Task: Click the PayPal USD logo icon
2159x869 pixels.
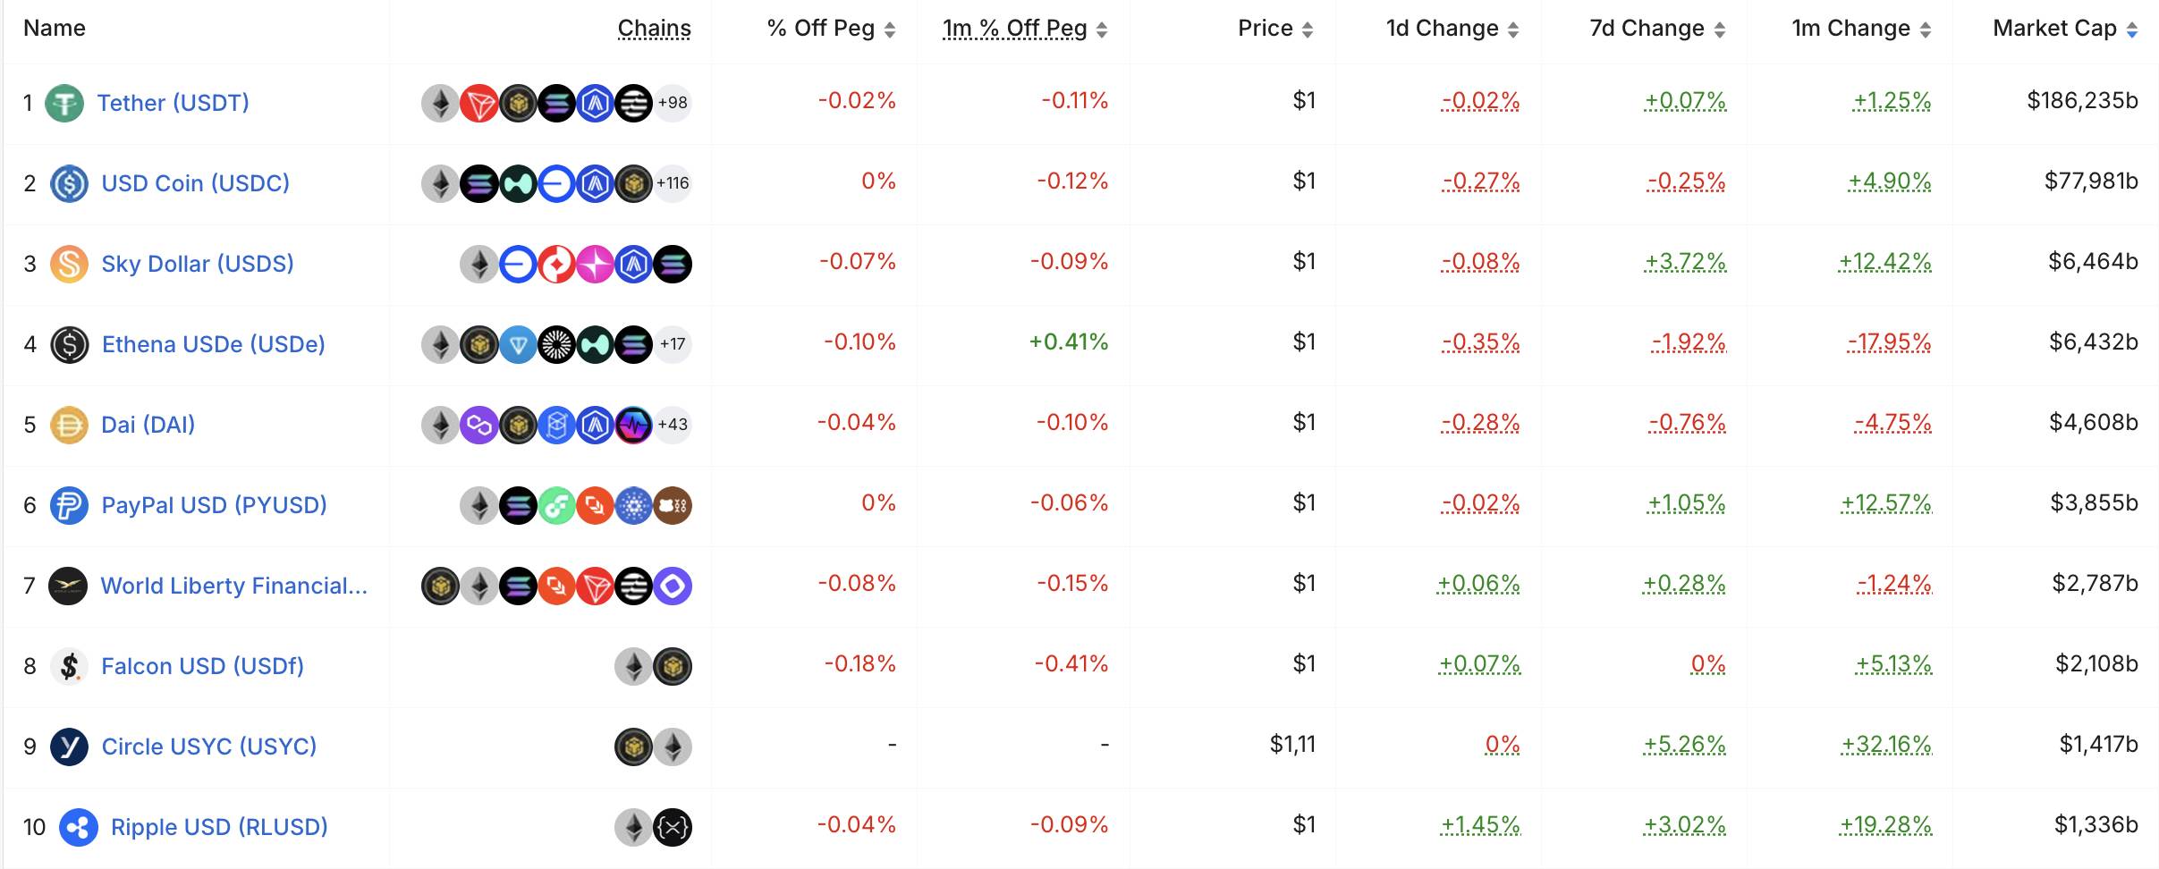Action: coord(69,505)
